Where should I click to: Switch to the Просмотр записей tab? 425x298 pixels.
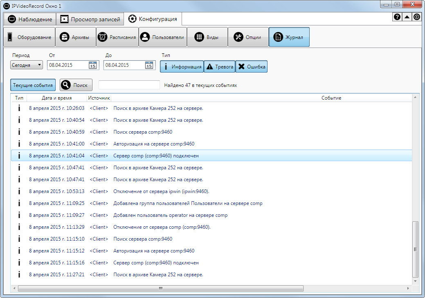(90, 19)
